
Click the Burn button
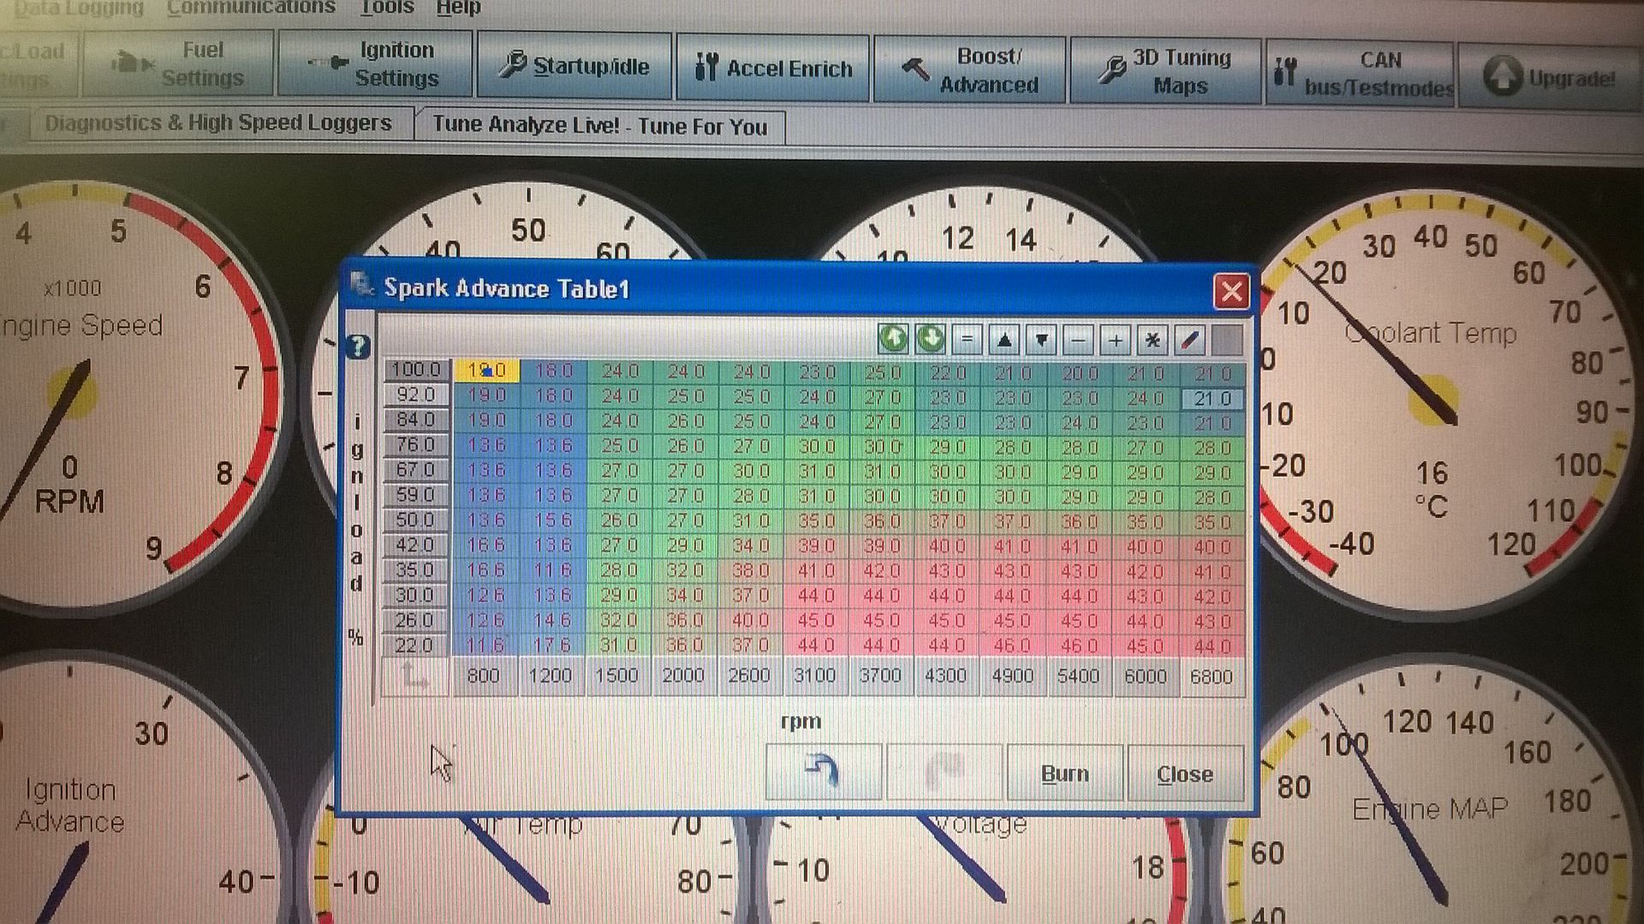(1064, 773)
